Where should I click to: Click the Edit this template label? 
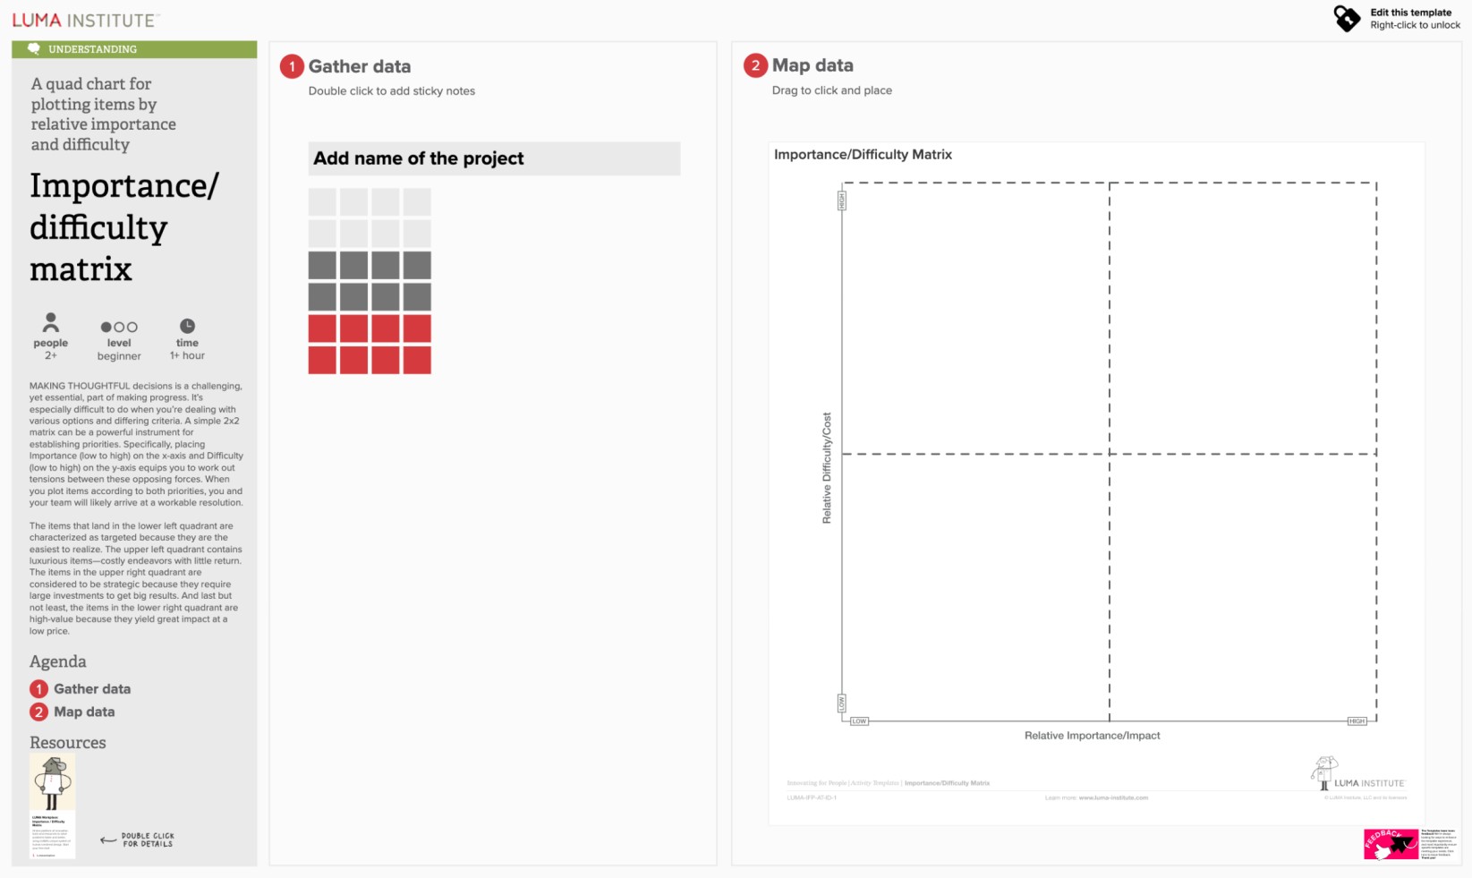pos(1411,13)
